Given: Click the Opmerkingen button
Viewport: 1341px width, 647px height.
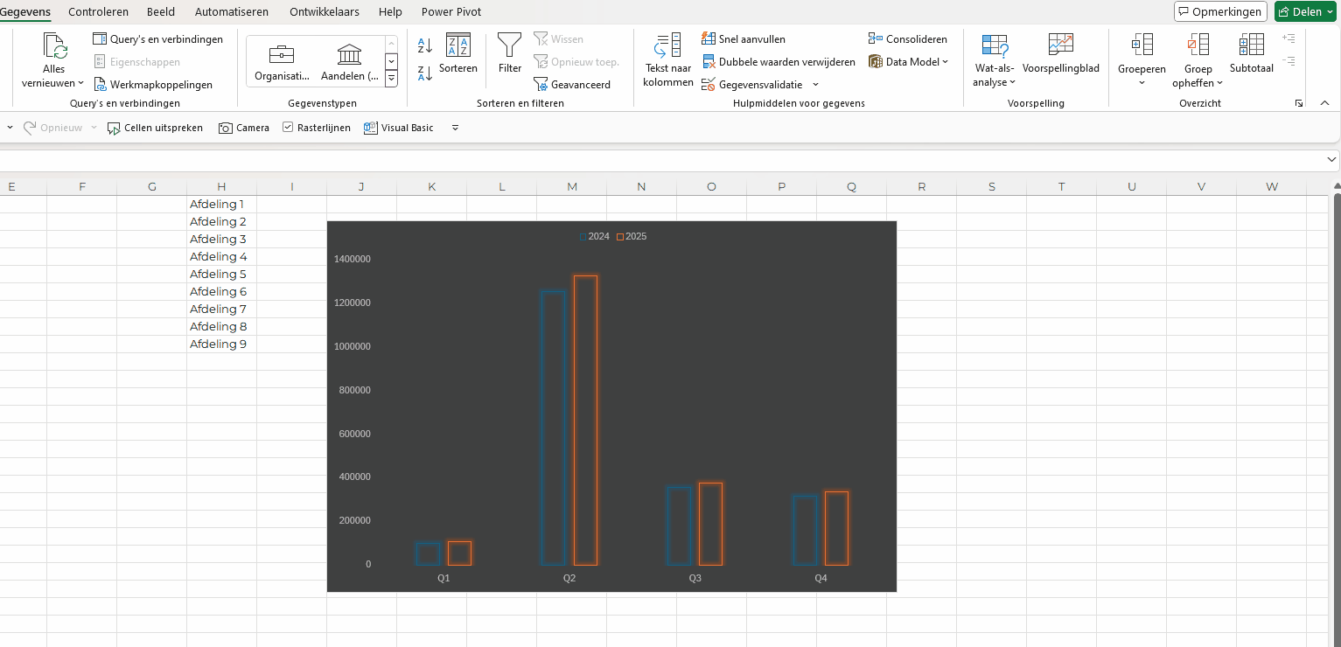Looking at the screenshot, I should pos(1220,11).
